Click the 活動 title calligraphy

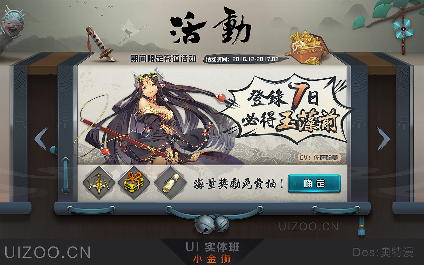pyautogui.click(x=211, y=28)
